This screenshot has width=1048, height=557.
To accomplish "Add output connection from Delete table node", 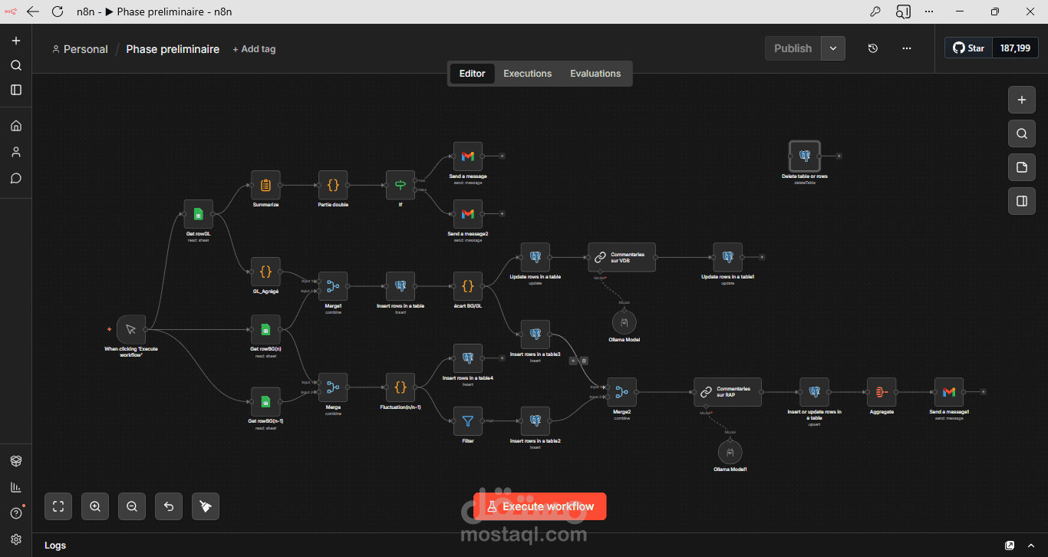I will point(839,156).
